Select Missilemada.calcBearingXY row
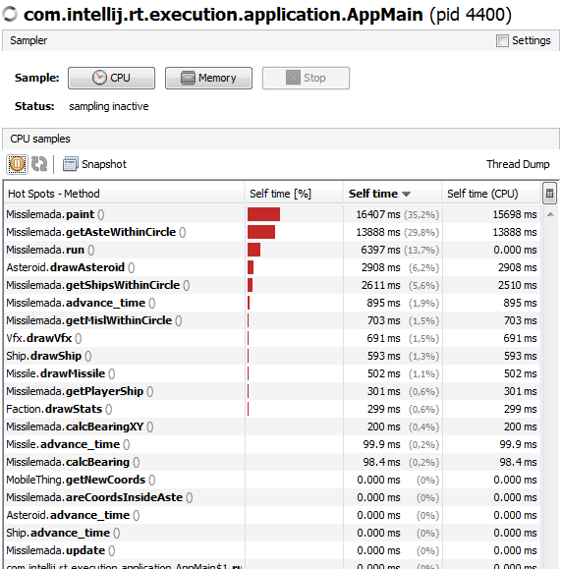 pyautogui.click(x=272, y=427)
